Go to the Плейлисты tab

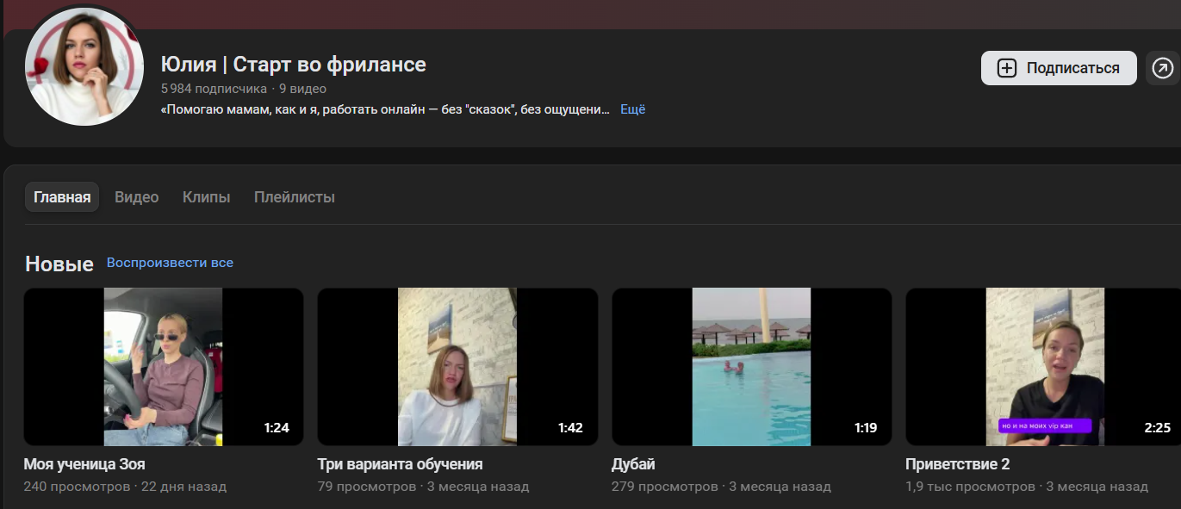click(295, 197)
